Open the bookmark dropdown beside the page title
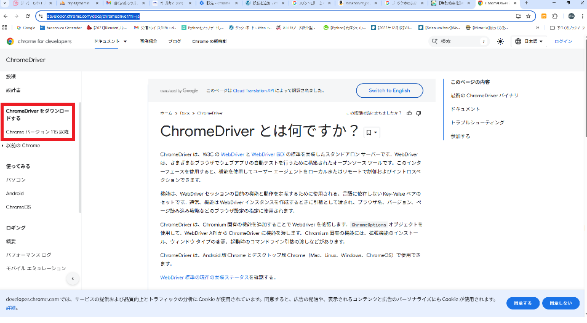 [372, 132]
